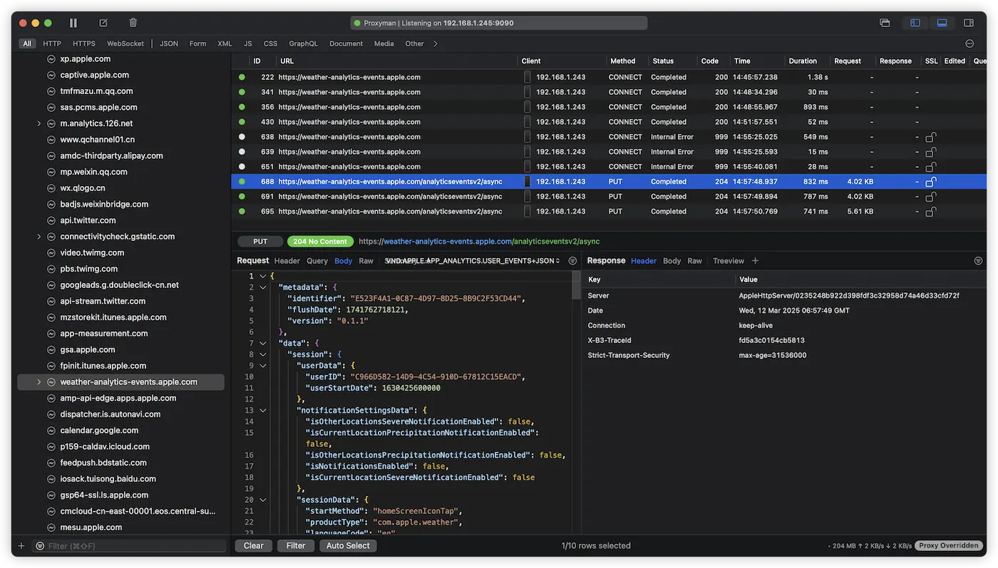Click the SSL unlock icon on row 688
Screen dimensions: 998x568
click(930, 182)
